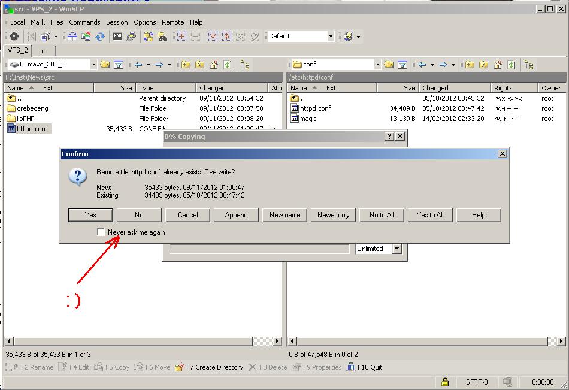Click the Find Files binoculars icon
This screenshot has width=569, height=390.
point(162,37)
